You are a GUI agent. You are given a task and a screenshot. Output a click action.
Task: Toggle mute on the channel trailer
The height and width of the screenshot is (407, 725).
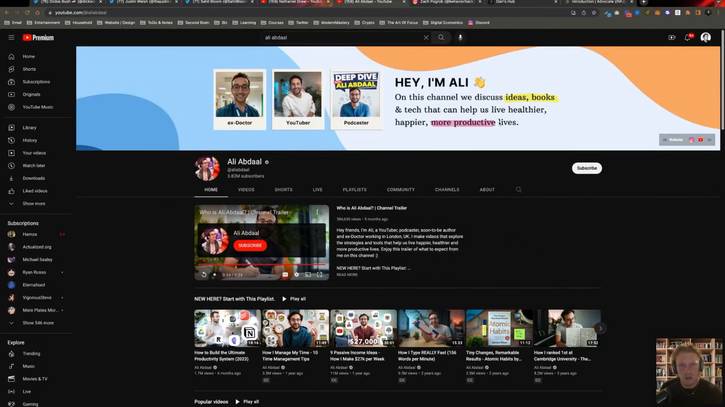coord(214,275)
